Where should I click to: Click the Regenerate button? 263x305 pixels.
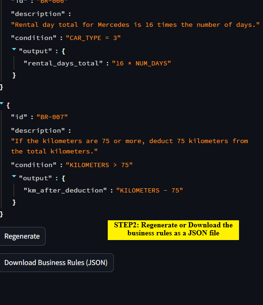click(22, 236)
